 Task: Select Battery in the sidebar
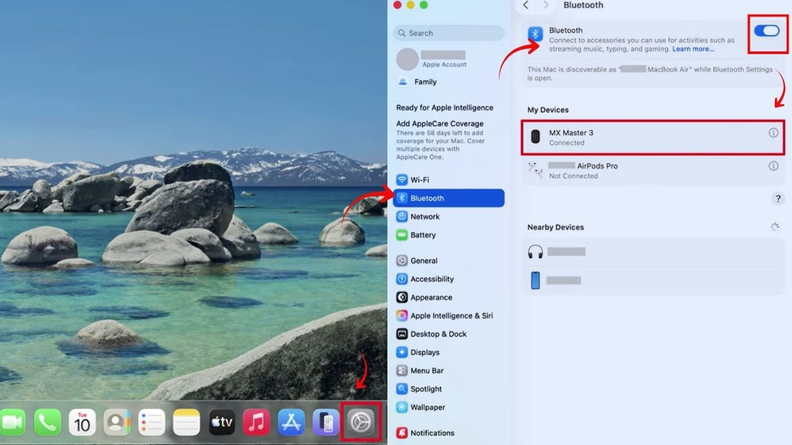tap(449, 235)
